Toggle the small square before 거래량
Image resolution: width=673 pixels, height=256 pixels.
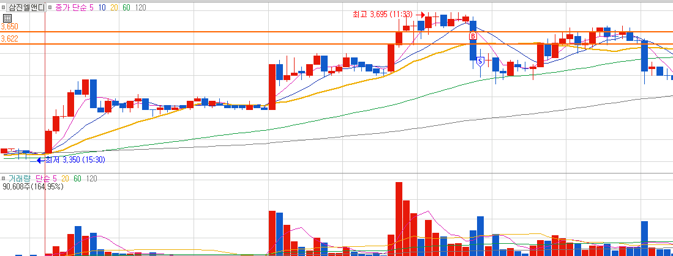[4, 178]
